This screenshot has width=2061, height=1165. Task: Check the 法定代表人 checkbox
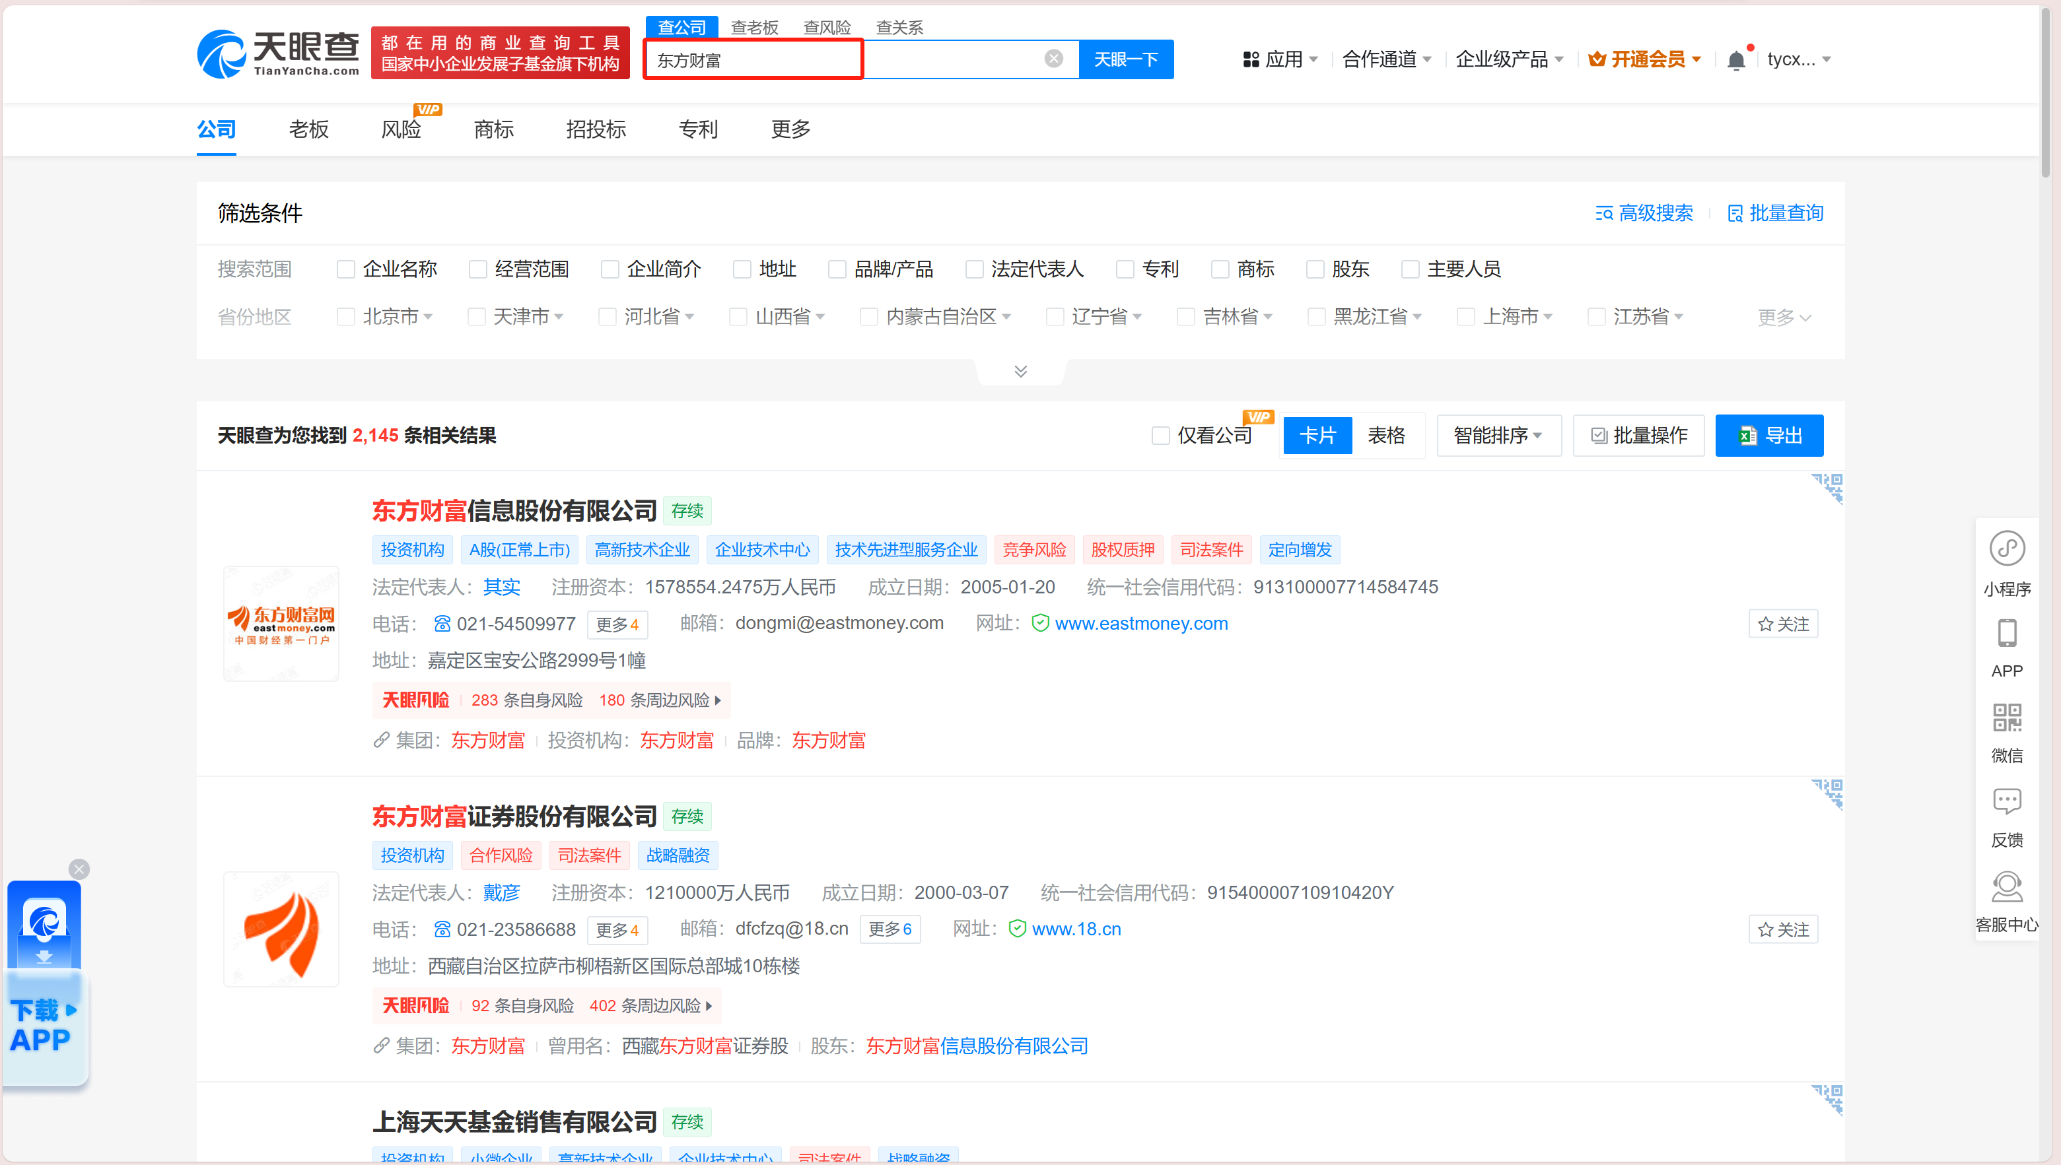click(974, 270)
